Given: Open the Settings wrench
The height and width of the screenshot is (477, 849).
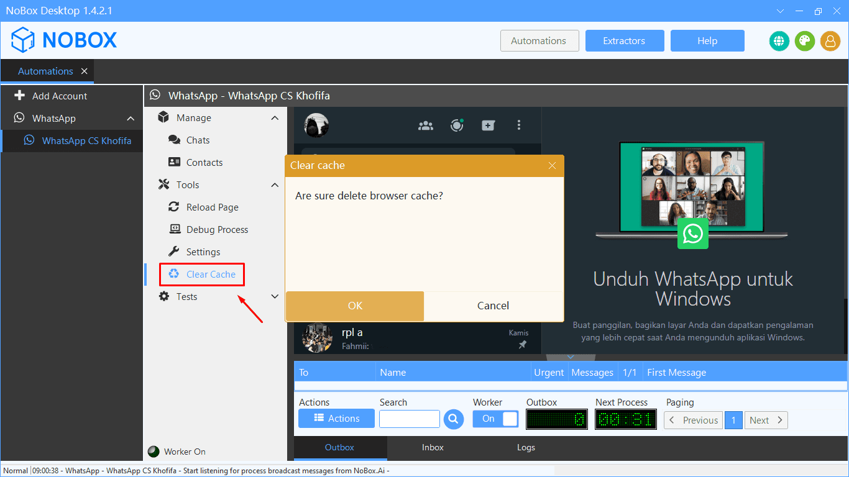Looking at the screenshot, I should (x=202, y=252).
